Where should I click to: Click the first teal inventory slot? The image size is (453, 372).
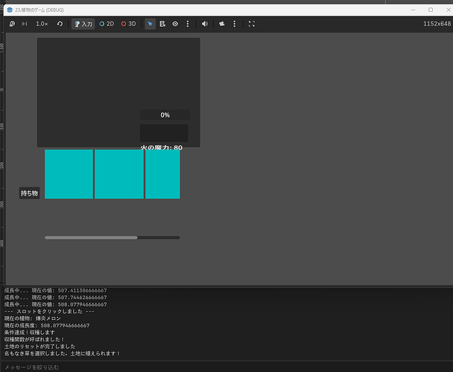click(x=69, y=174)
